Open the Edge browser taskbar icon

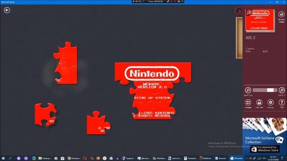tap(34, 158)
